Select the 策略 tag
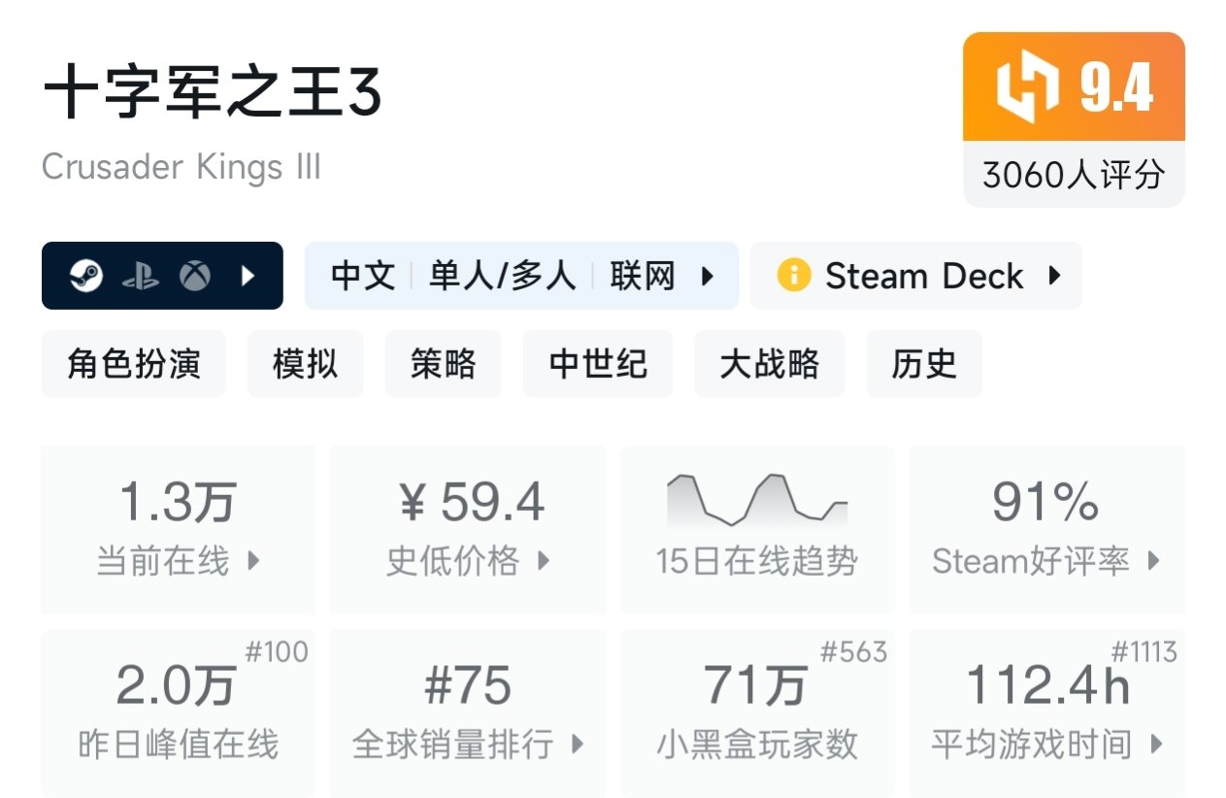 443,364
